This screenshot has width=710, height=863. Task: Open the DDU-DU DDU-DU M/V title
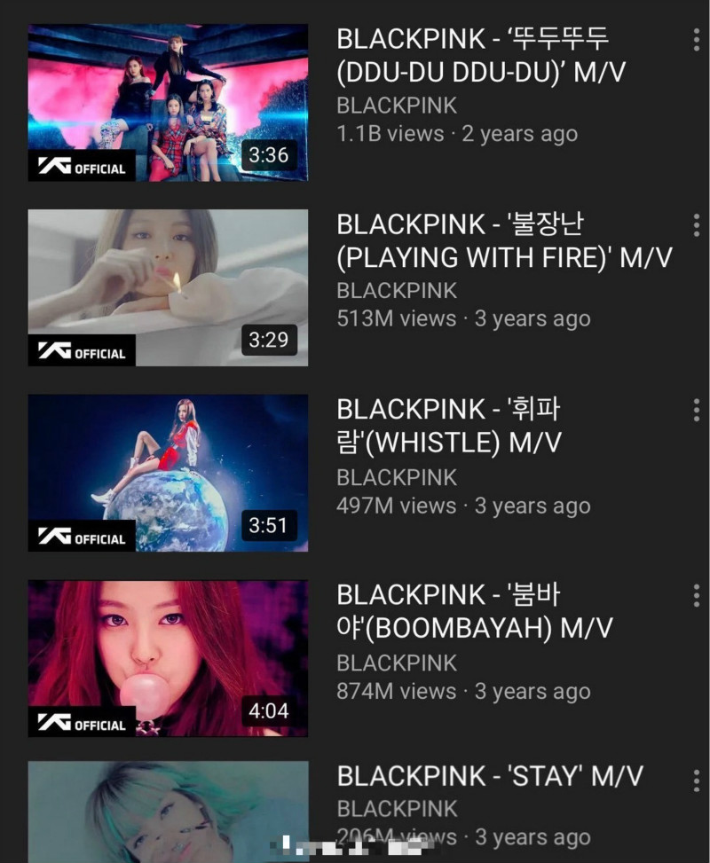coord(481,56)
